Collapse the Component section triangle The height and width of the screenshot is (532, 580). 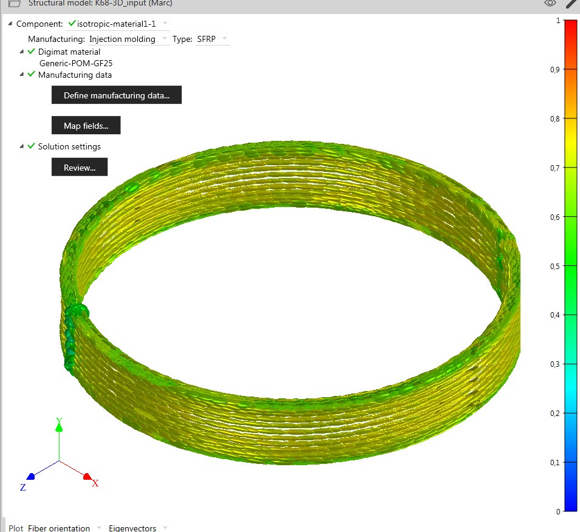[10, 24]
